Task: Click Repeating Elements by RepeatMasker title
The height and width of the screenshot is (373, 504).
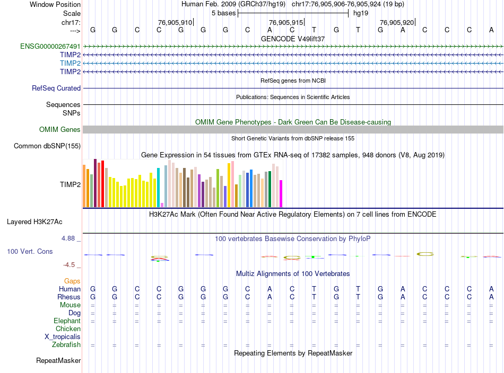Action: (x=293, y=353)
